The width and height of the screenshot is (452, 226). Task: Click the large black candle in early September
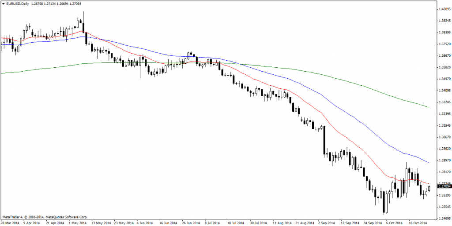pyautogui.click(x=324, y=141)
